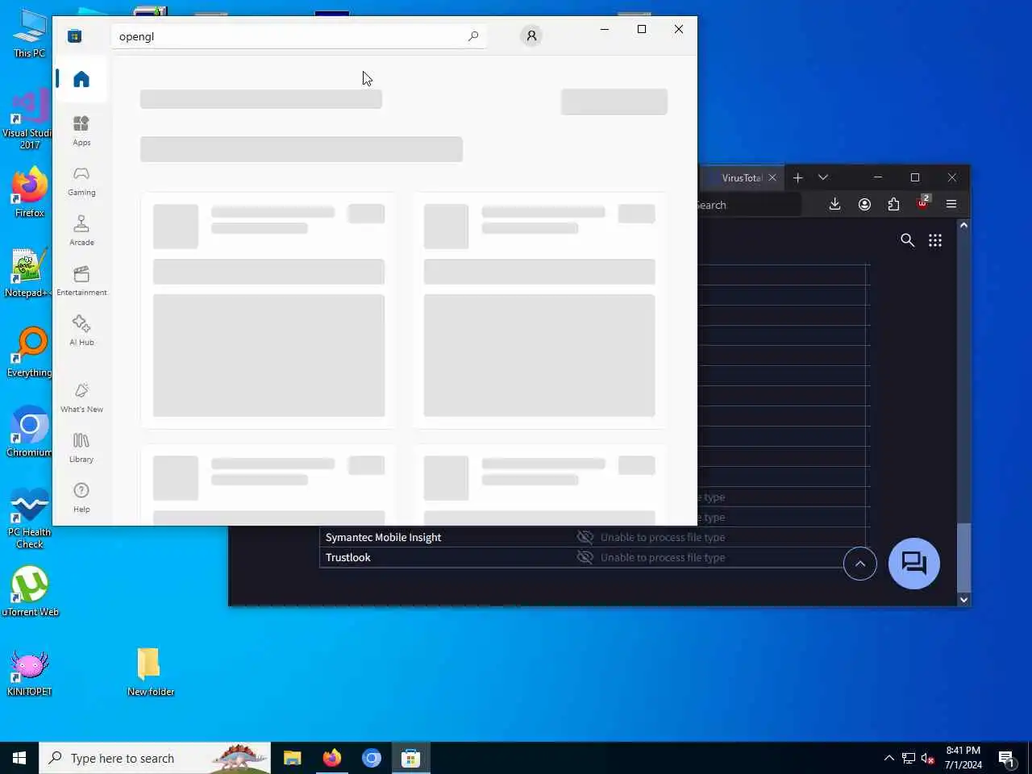This screenshot has width=1032, height=774.
Task: Open Firefox account icon in toolbar
Action: [864, 204]
